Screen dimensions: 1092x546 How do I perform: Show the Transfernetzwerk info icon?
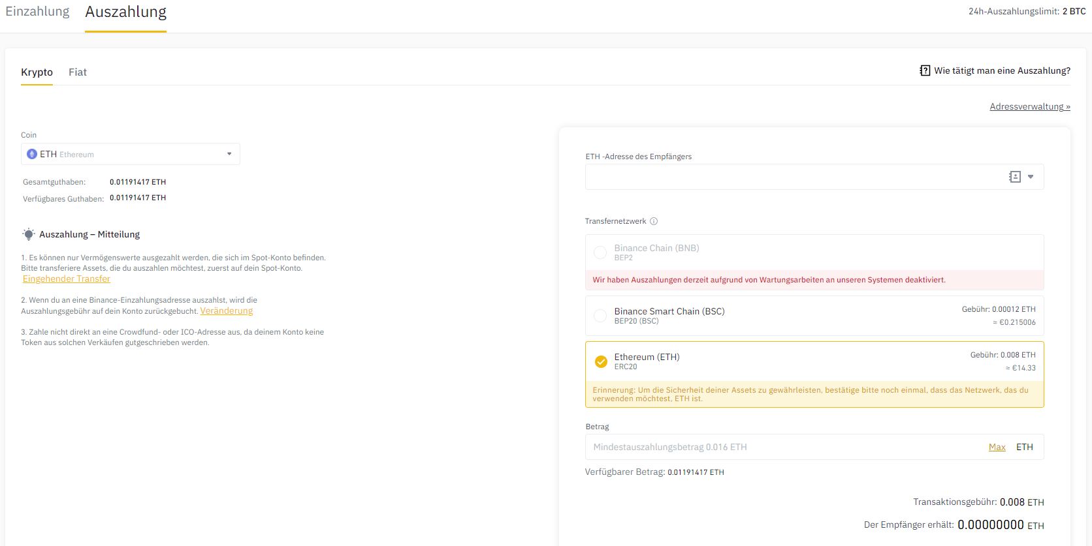[x=654, y=221]
